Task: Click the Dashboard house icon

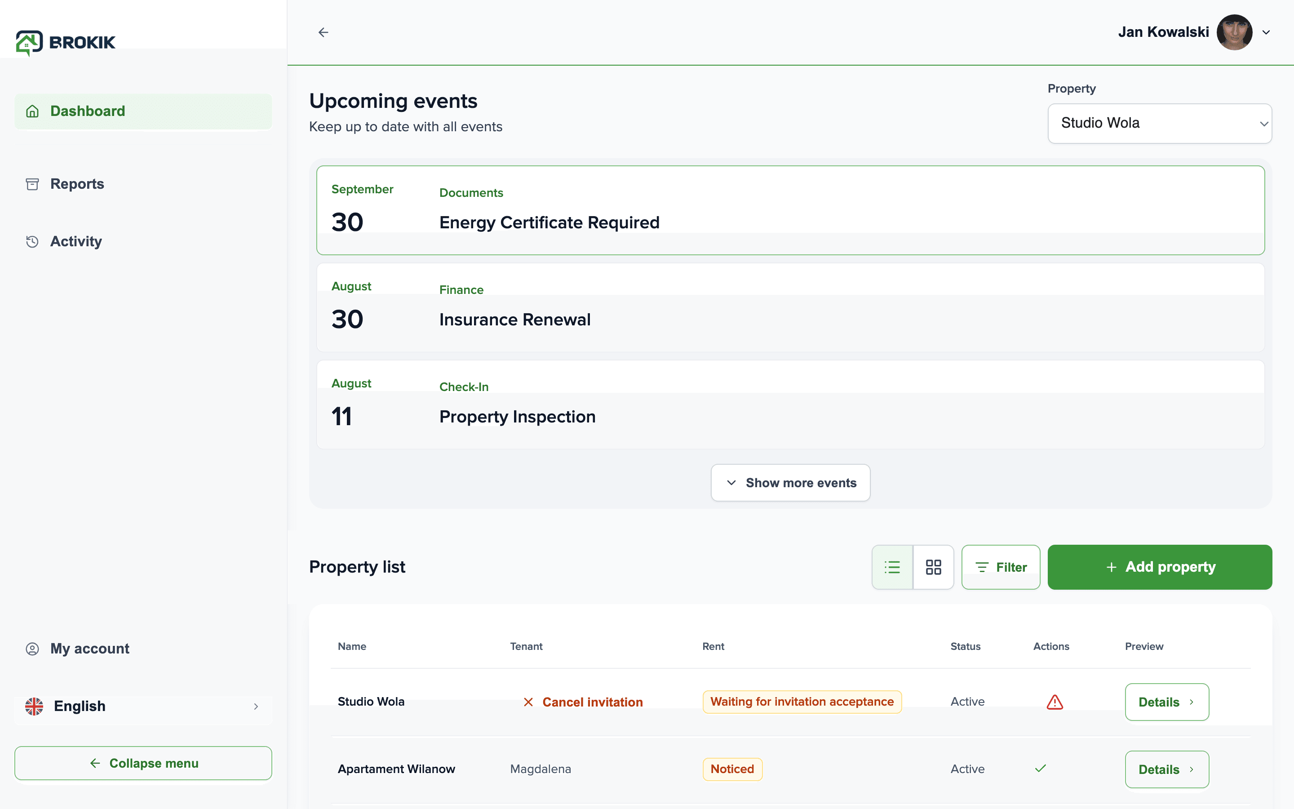Action: [x=33, y=111]
